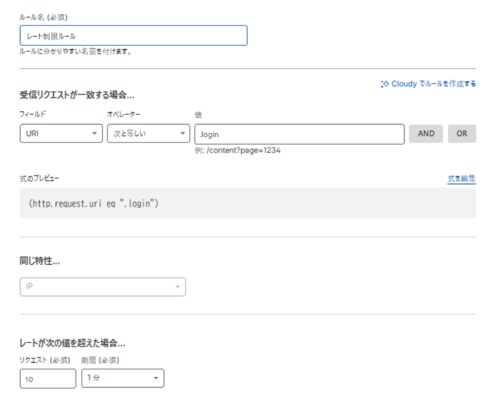Focus the 値 field containing .login
The height and width of the screenshot is (403, 482).
click(299, 133)
